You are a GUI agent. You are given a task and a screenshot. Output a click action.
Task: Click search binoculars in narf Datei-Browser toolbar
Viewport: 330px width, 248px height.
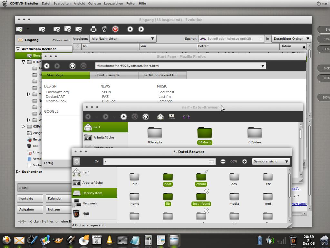click(x=186, y=117)
